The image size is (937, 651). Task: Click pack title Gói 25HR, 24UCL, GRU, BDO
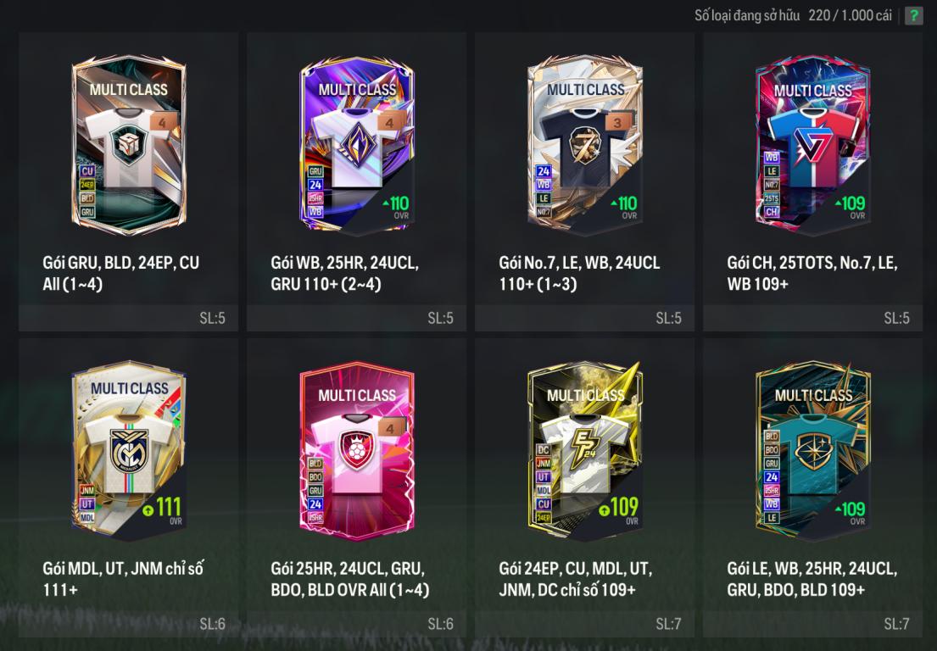point(349,579)
